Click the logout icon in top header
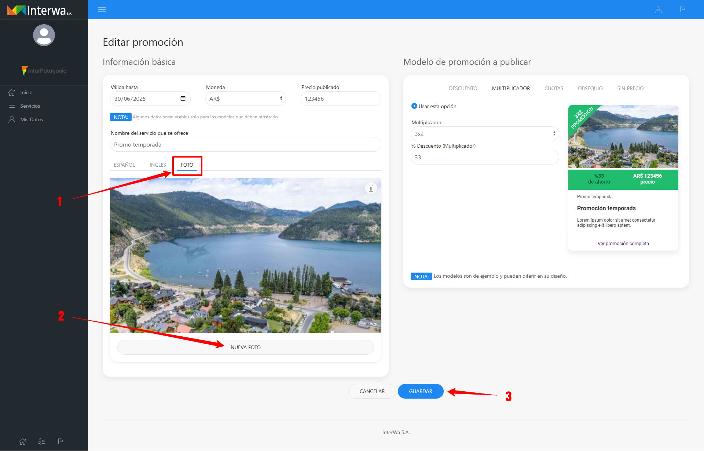 pyautogui.click(x=682, y=10)
